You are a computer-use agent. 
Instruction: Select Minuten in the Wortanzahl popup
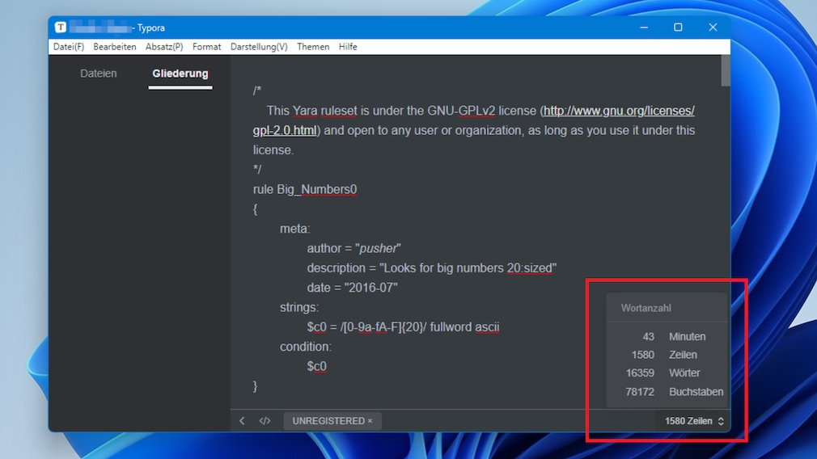point(687,336)
